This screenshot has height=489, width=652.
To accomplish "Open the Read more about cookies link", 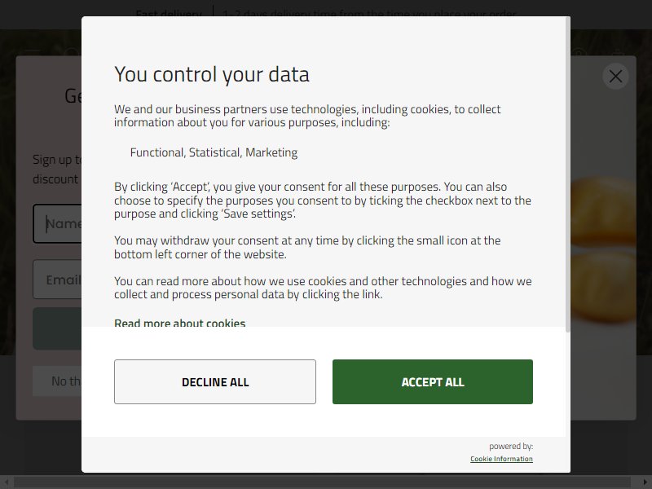I will point(179,323).
